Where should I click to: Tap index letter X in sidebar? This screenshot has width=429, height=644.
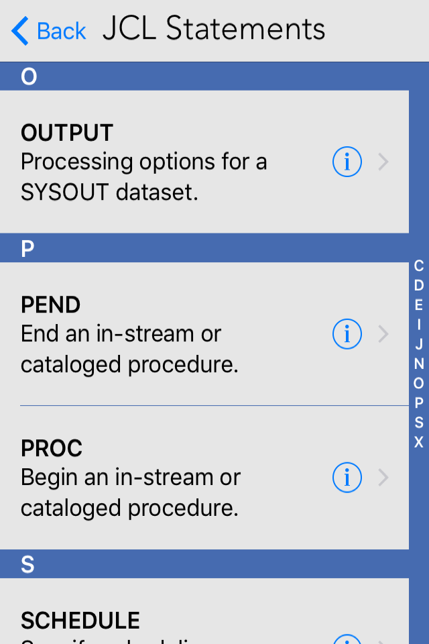pyautogui.click(x=419, y=442)
